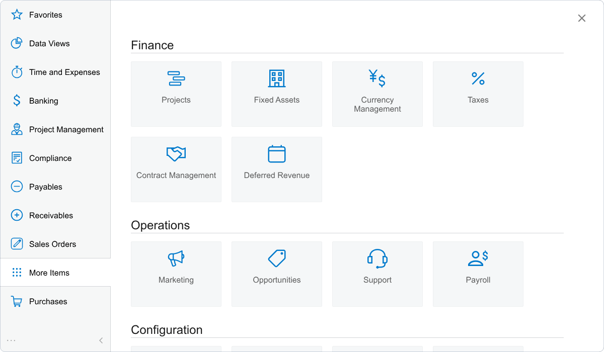Image resolution: width=604 pixels, height=352 pixels.
Task: Open the Currency Management tile label
Action: coord(377,105)
